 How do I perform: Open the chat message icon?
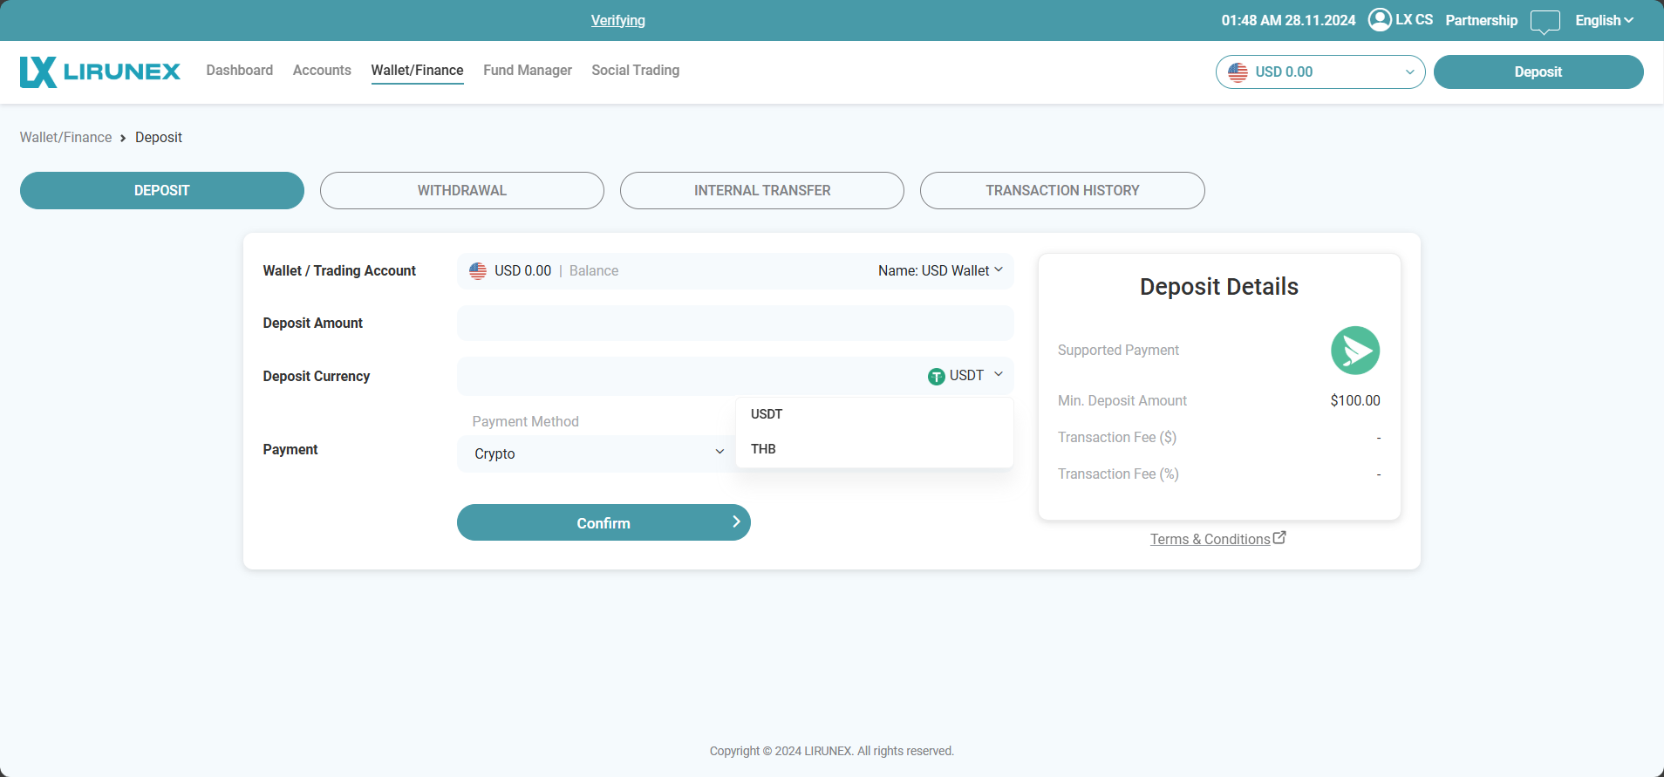(1545, 21)
